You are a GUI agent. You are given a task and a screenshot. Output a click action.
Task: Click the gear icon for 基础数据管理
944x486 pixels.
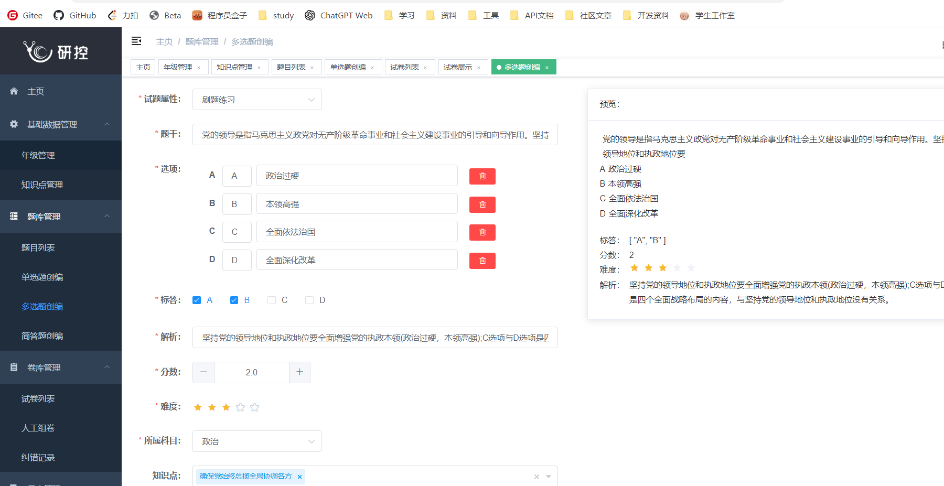click(x=14, y=124)
